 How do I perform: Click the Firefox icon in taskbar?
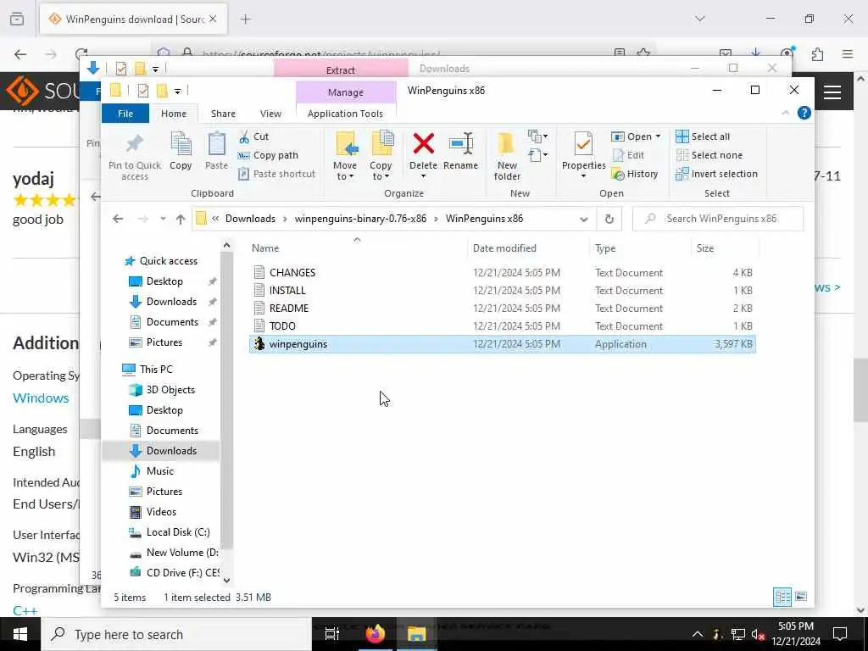tap(376, 634)
